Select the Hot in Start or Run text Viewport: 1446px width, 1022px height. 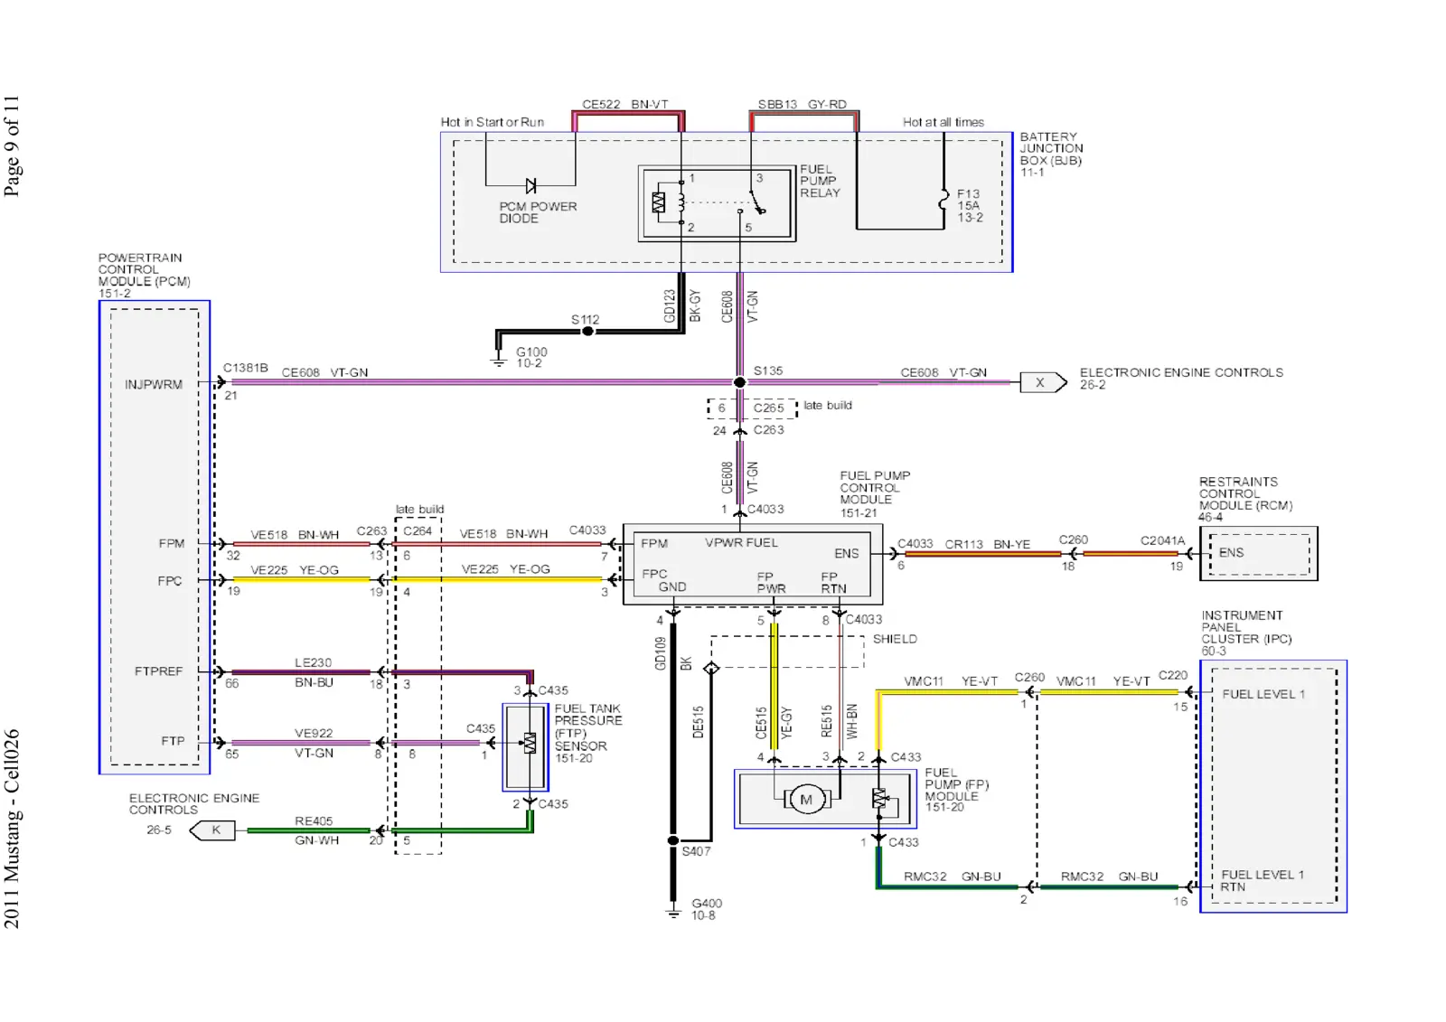click(493, 122)
